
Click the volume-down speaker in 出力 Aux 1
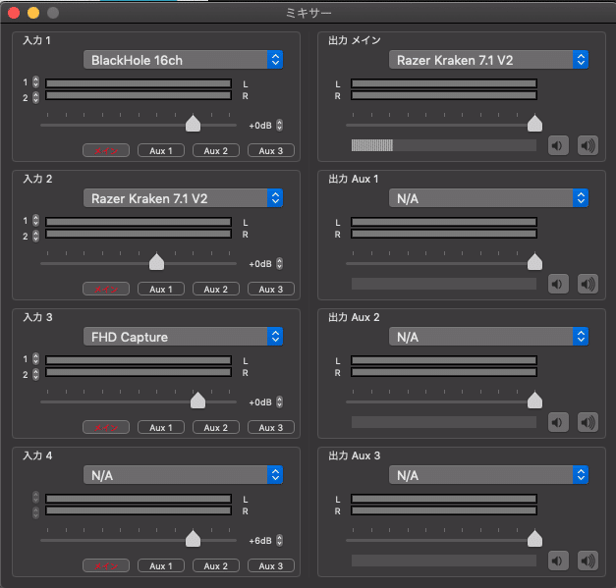(x=558, y=284)
